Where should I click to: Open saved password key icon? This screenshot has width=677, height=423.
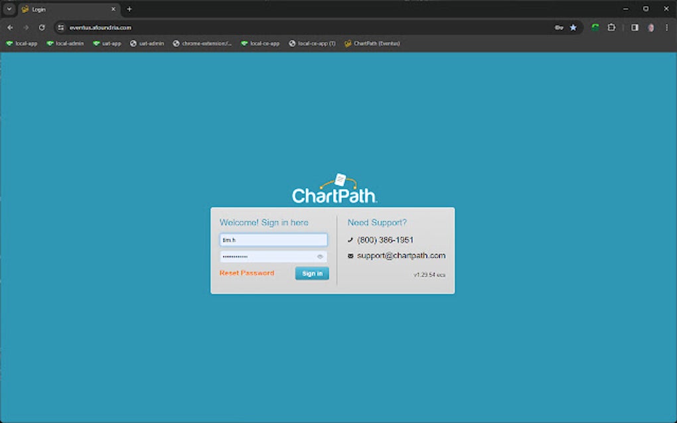point(559,28)
